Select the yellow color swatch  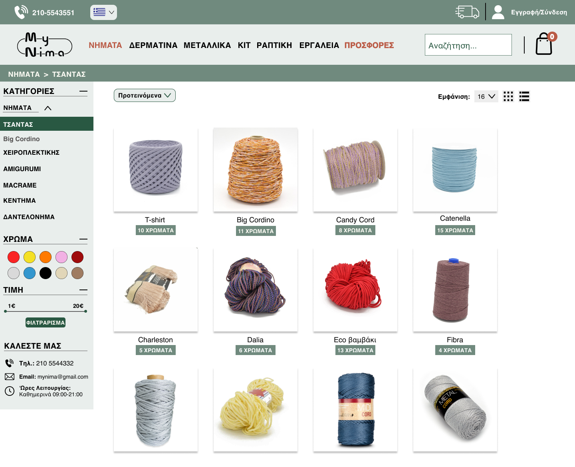coord(30,257)
